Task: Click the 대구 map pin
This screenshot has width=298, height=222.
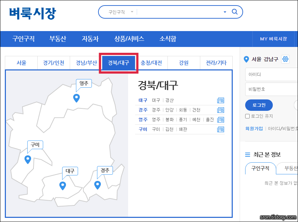Action: click(63, 186)
